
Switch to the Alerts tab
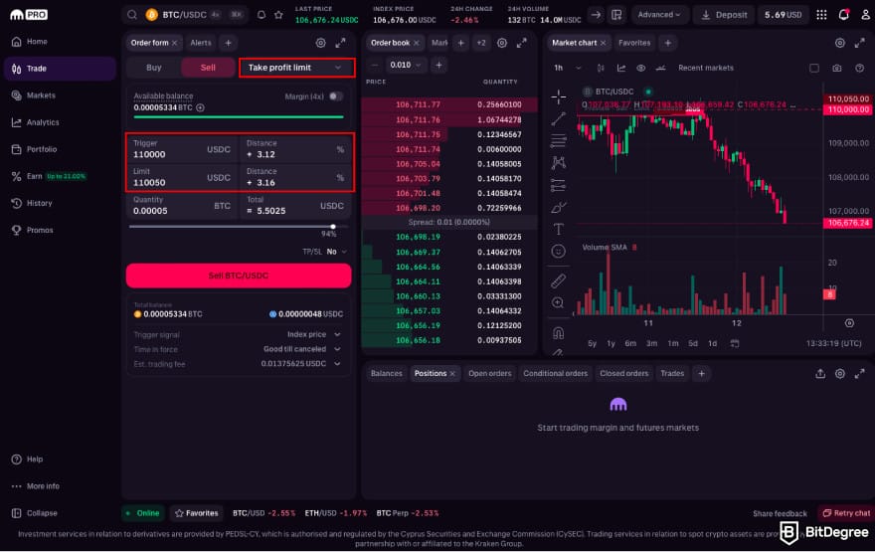point(200,43)
